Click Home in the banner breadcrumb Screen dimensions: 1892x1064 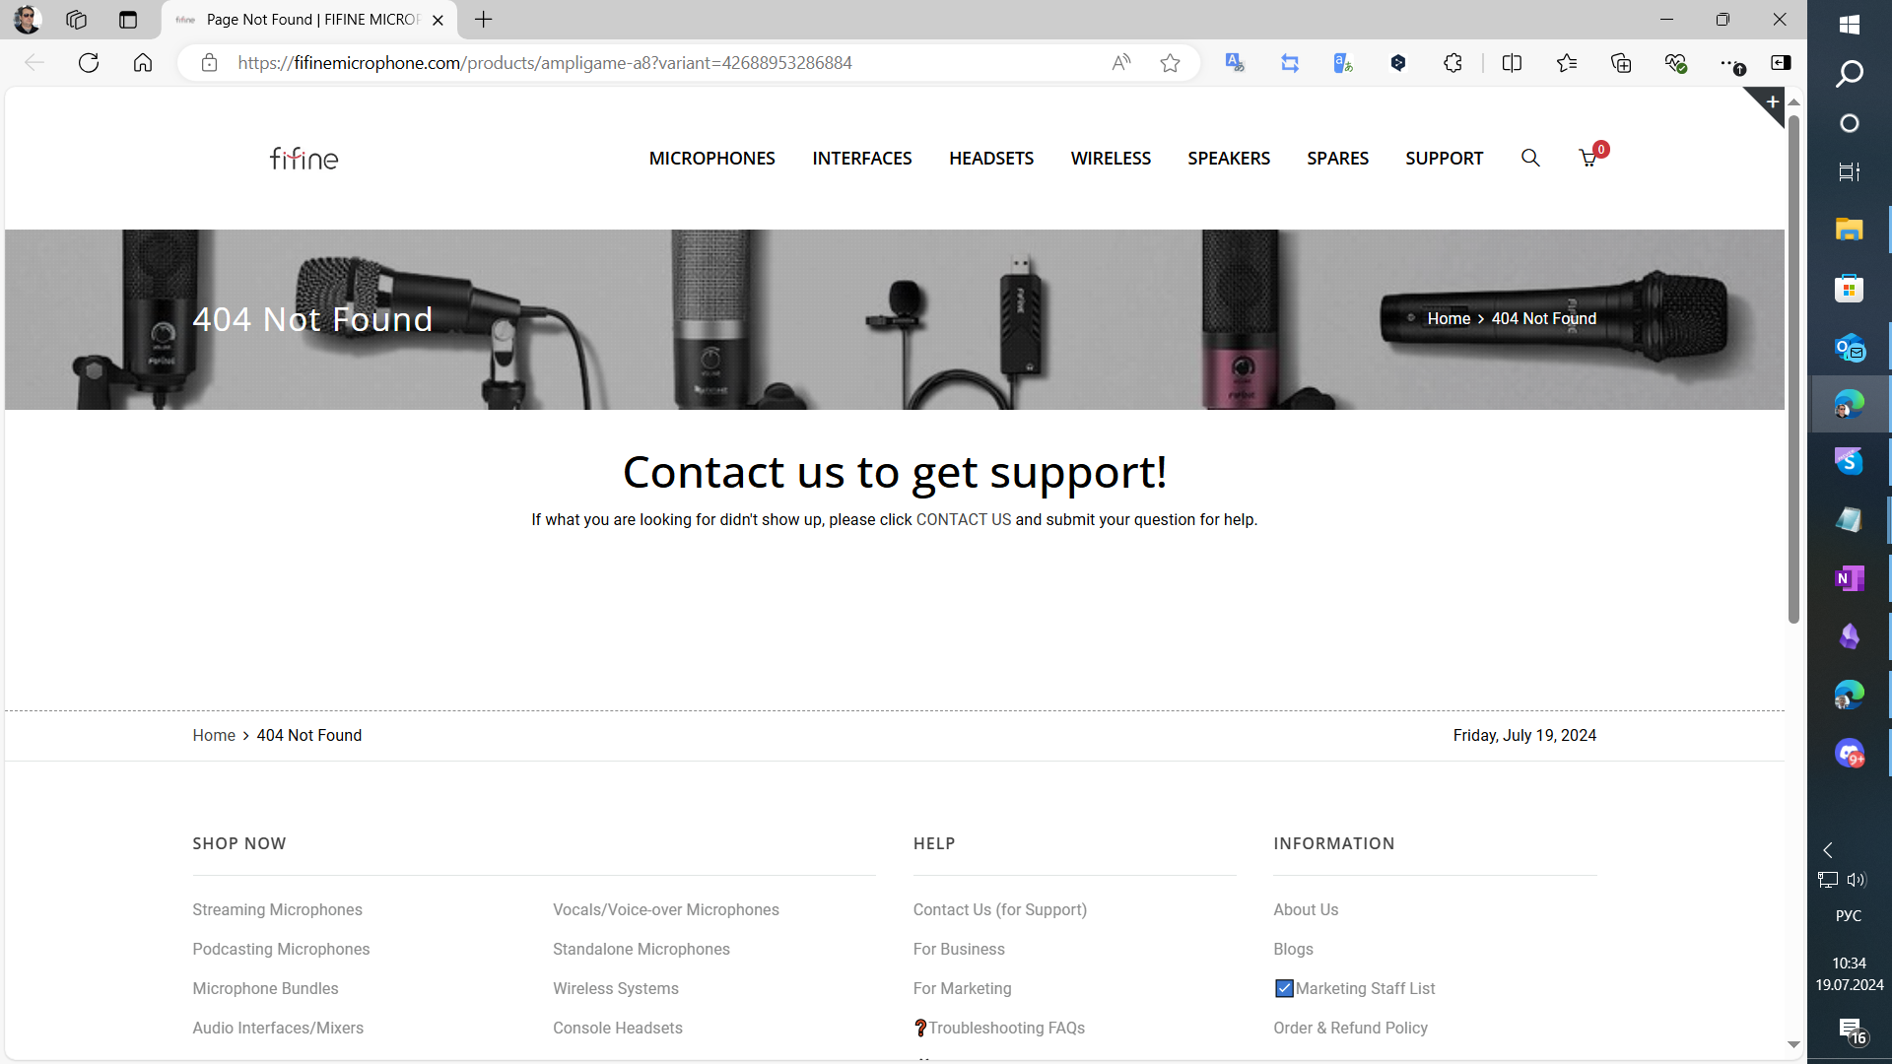tap(1449, 318)
